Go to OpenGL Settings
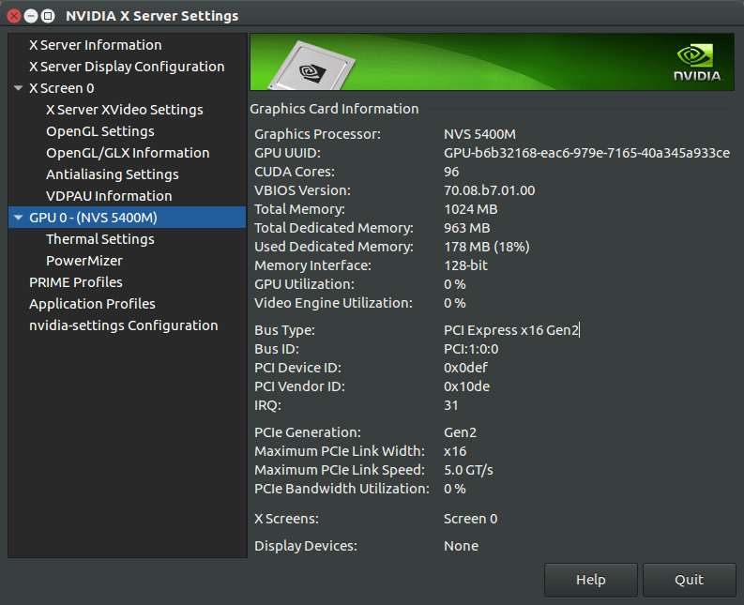Screen dimensions: 744x605 [100, 131]
